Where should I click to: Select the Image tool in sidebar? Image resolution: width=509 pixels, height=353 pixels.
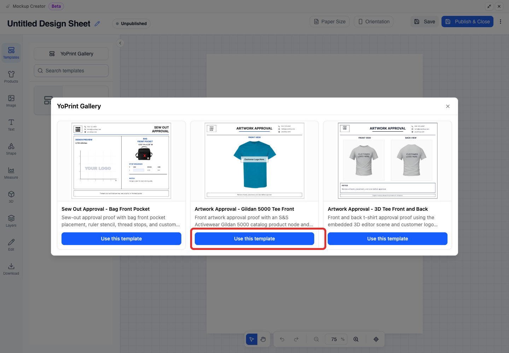(11, 101)
